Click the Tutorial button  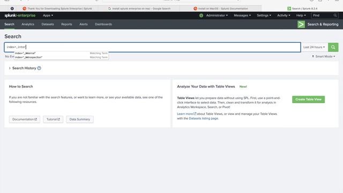53,119
